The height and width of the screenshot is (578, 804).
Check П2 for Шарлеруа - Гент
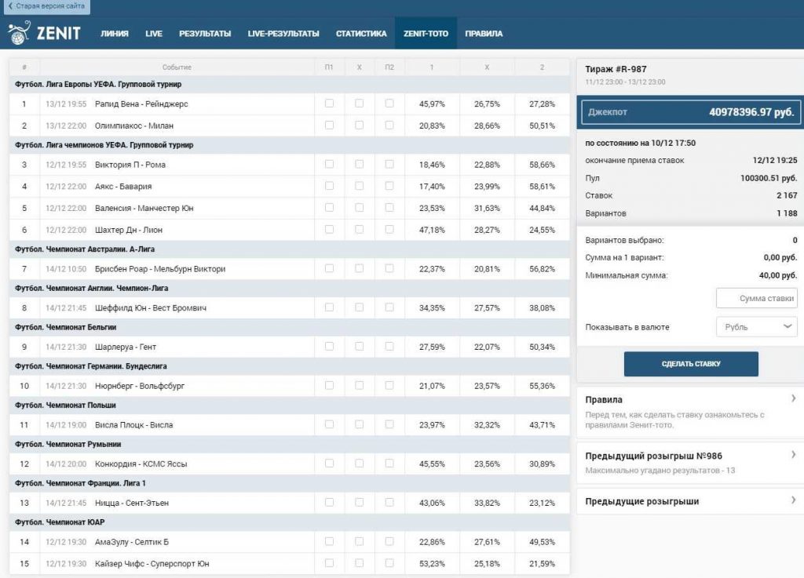(x=389, y=347)
